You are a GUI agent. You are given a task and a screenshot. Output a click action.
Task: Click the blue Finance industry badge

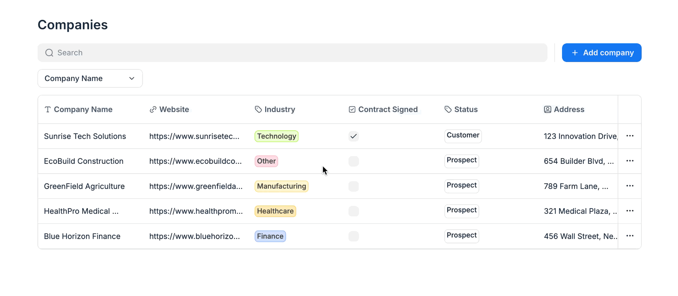coord(270,236)
